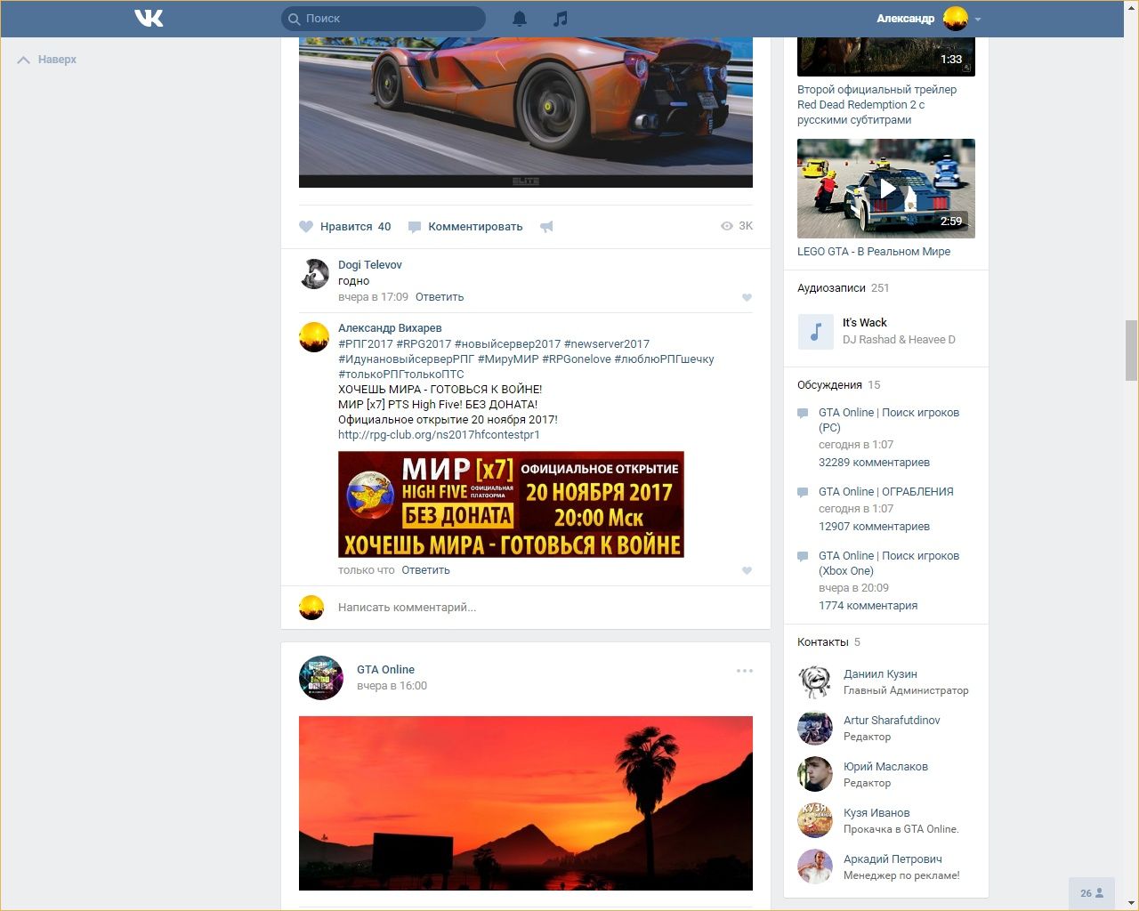This screenshot has width=1139, height=911.
Task: Open the rpg-club.org link
Action: (x=439, y=435)
